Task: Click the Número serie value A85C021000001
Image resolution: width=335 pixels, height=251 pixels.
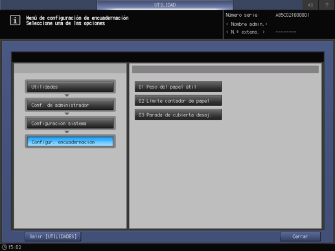Action: [292, 15]
